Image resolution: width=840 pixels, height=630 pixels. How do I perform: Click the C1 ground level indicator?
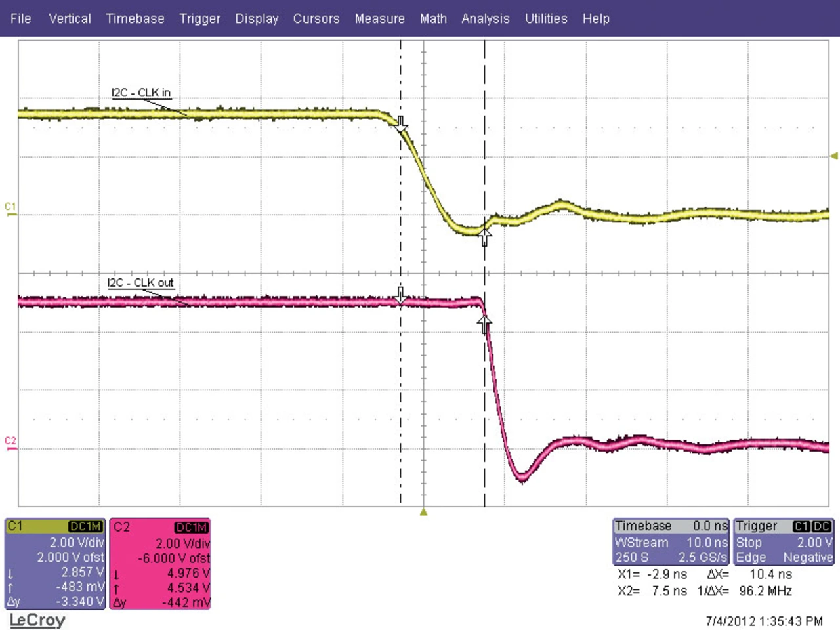(x=10, y=209)
